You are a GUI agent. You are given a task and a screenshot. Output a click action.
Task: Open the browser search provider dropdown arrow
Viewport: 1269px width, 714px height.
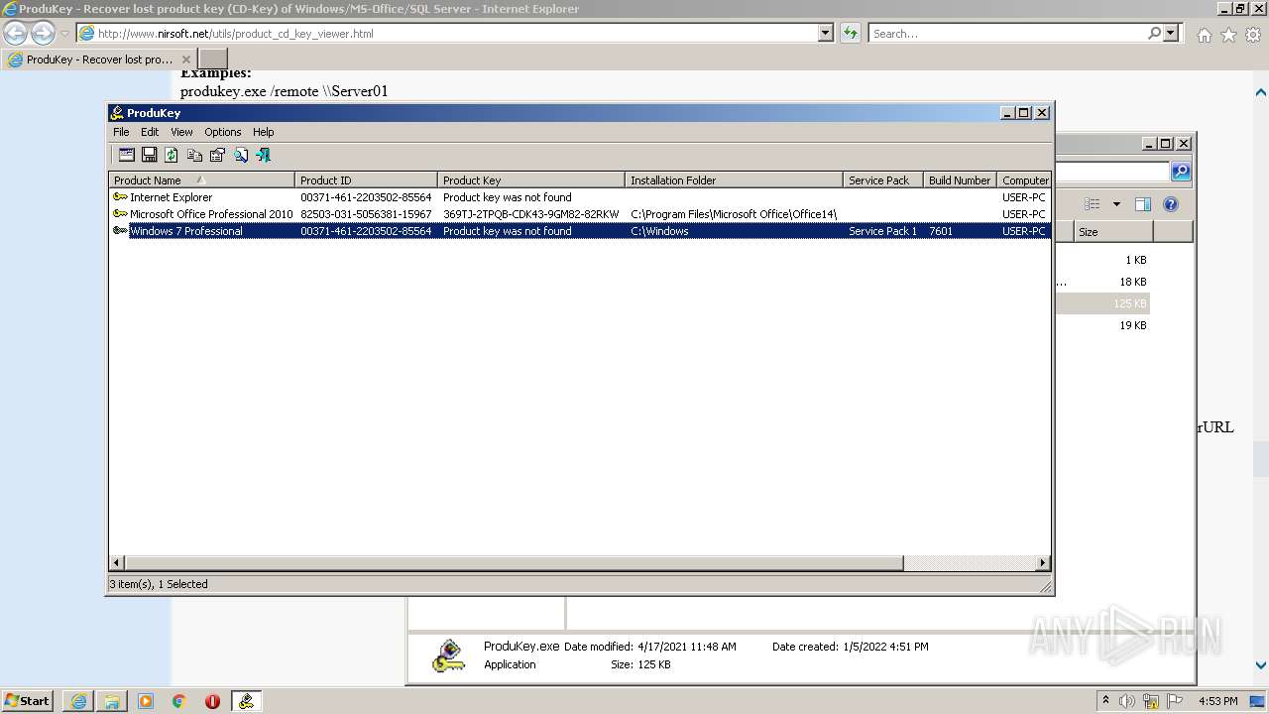click(1171, 33)
